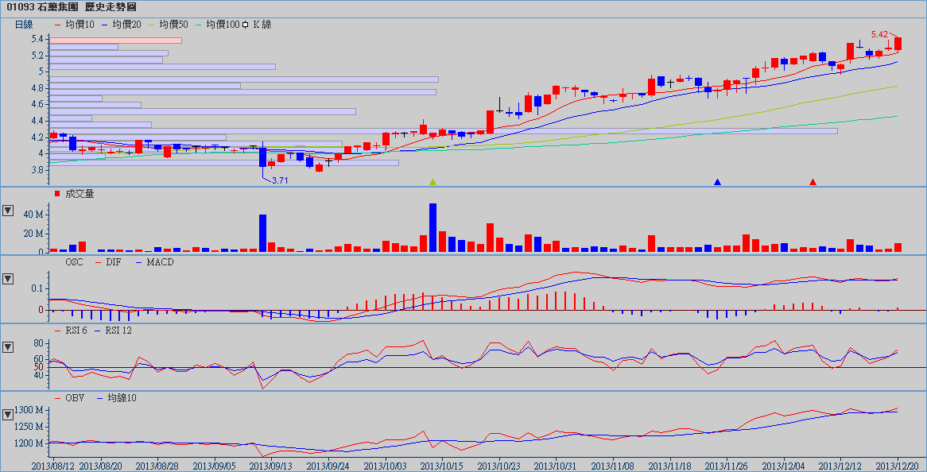Screen dimensions: 927x472
Task: Click the tallest blue volume bar
Action: coord(432,227)
